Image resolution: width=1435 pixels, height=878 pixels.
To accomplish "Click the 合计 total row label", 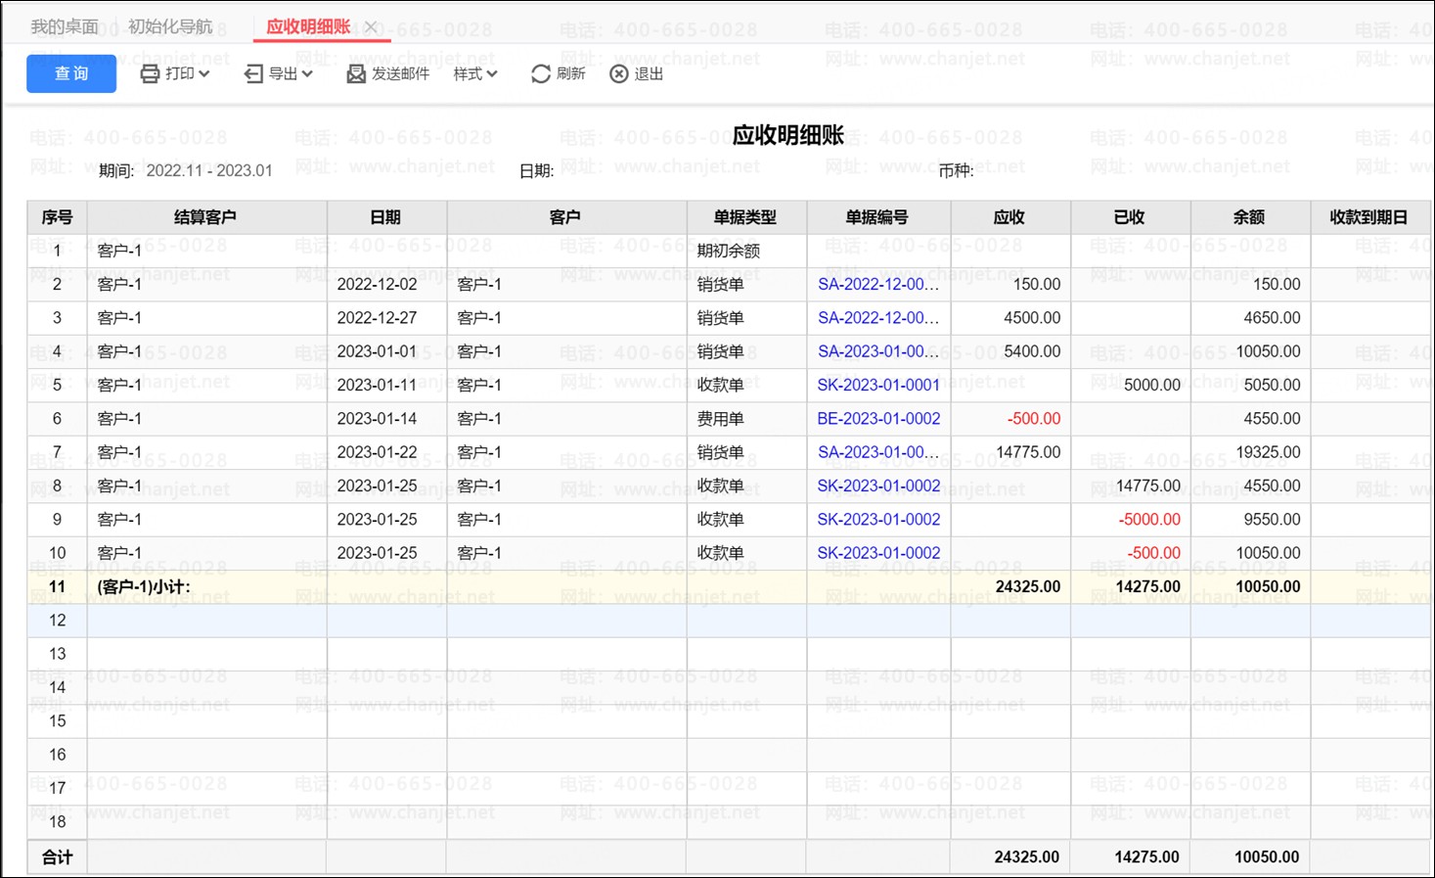I will [57, 856].
